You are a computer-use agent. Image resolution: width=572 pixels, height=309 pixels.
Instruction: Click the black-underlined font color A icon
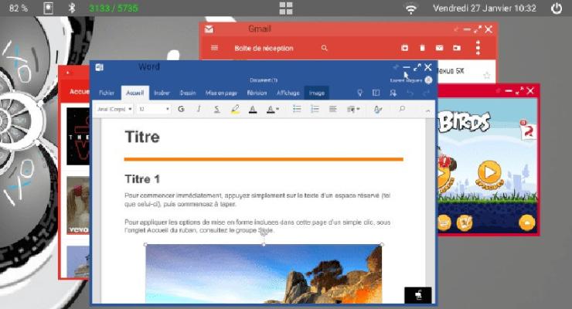(253, 109)
